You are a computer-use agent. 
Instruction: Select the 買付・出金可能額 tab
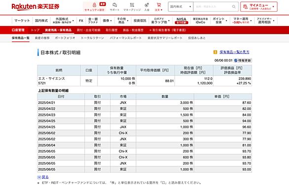coord(88,30)
